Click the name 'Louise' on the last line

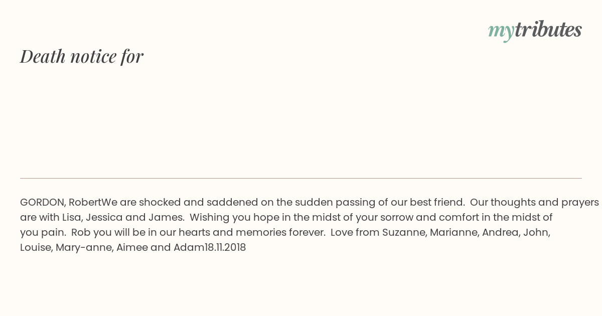[x=35, y=248]
